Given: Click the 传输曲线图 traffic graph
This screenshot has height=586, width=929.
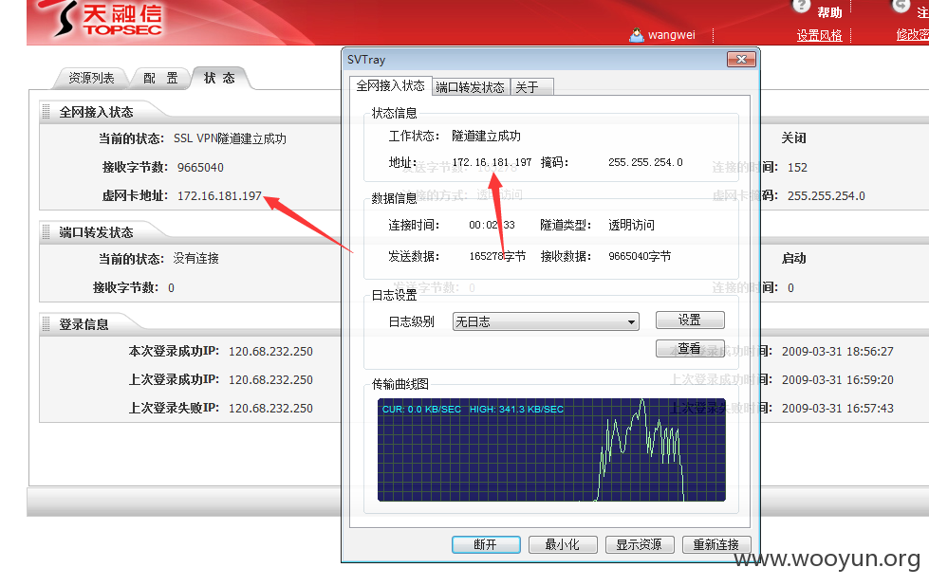Looking at the screenshot, I should click(x=551, y=449).
